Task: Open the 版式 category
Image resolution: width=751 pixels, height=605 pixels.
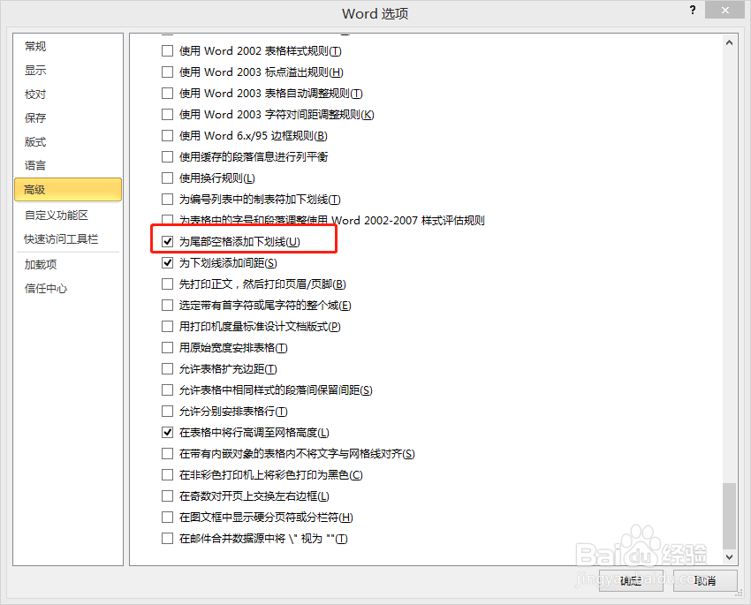Action: [x=67, y=141]
